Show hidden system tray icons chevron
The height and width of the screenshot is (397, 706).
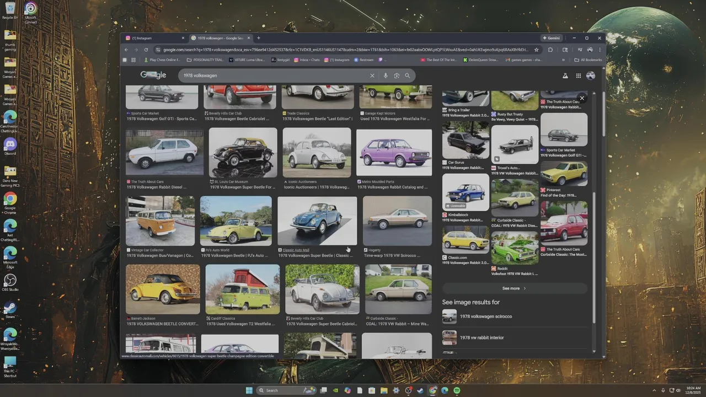[x=654, y=390]
